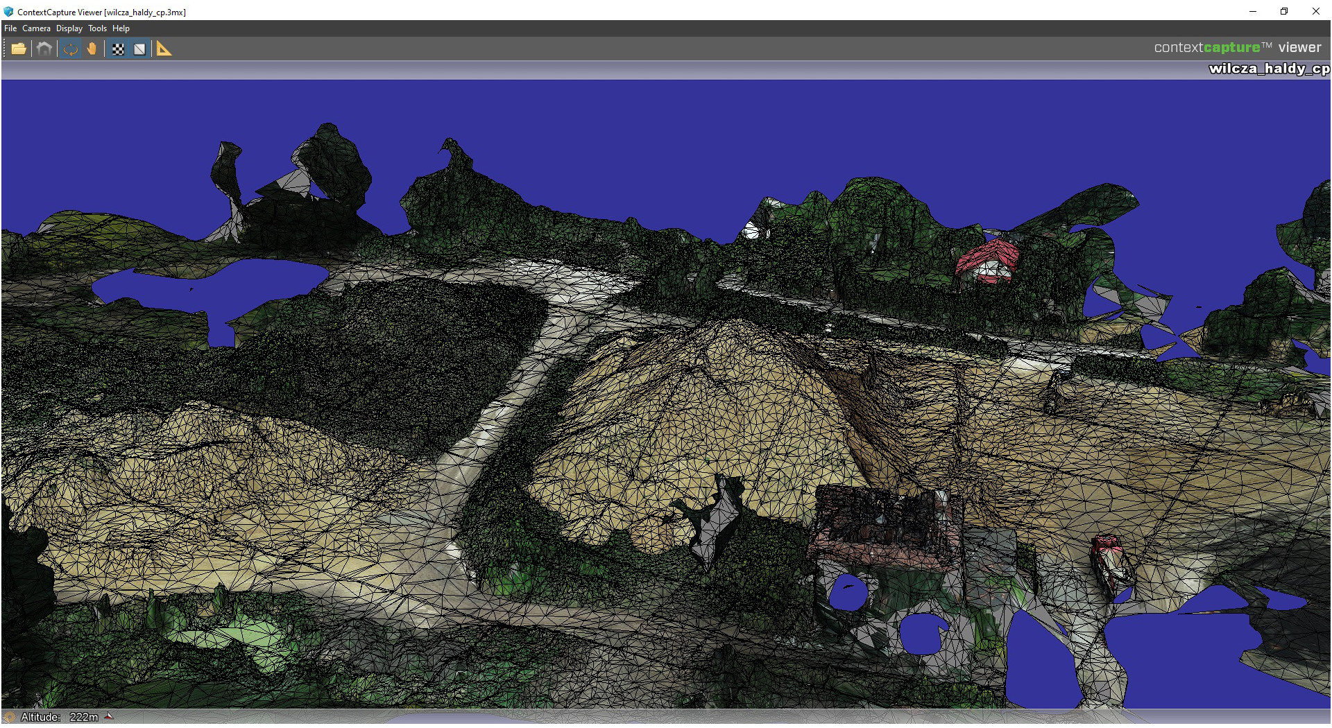Toggle the checkerboard texture display
This screenshot has height=728, width=1332.
tap(119, 49)
